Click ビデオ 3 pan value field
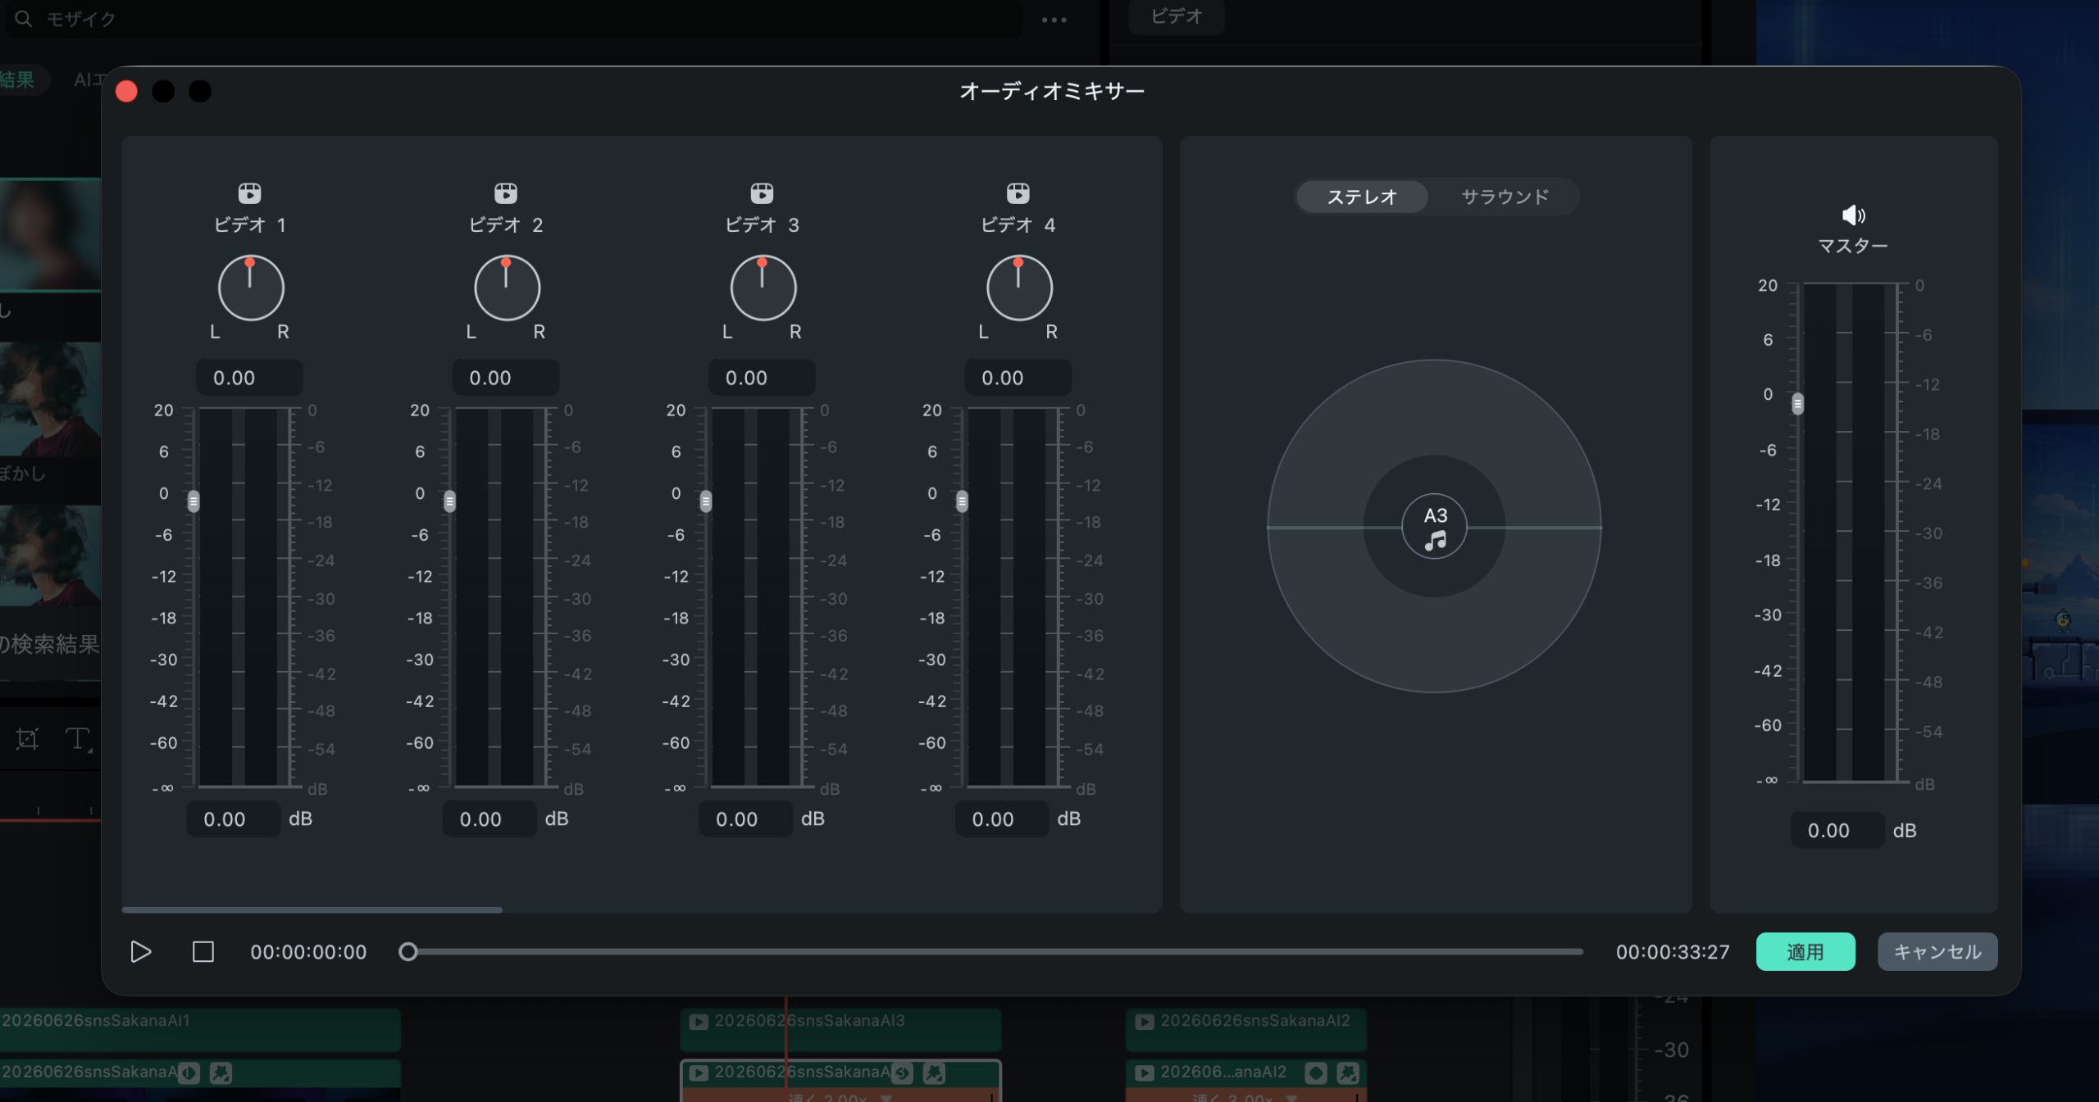2099x1102 pixels. click(761, 378)
